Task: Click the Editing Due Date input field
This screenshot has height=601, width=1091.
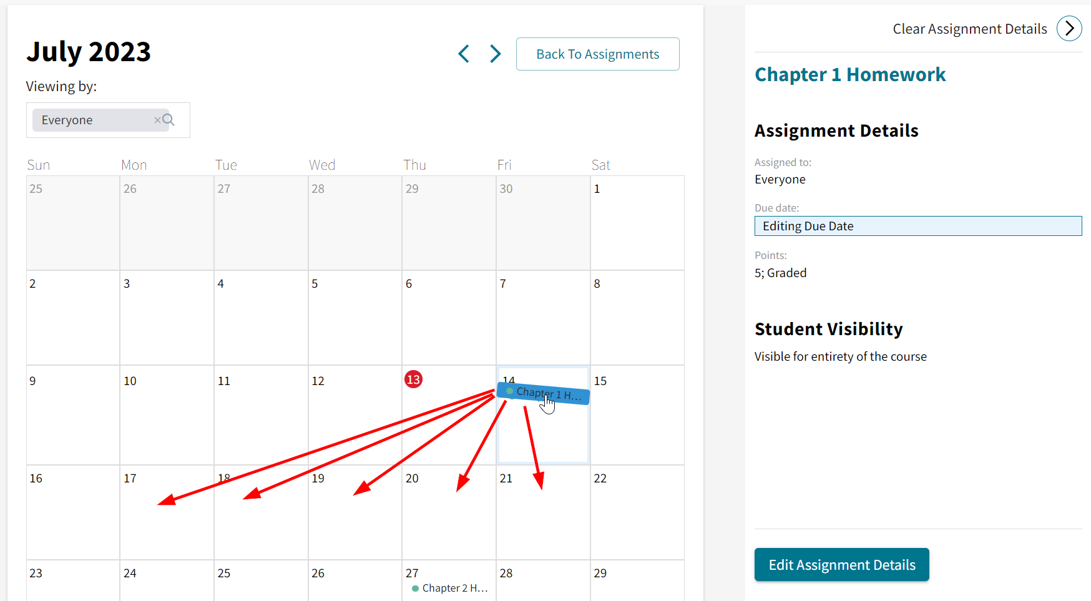Action: 917,226
